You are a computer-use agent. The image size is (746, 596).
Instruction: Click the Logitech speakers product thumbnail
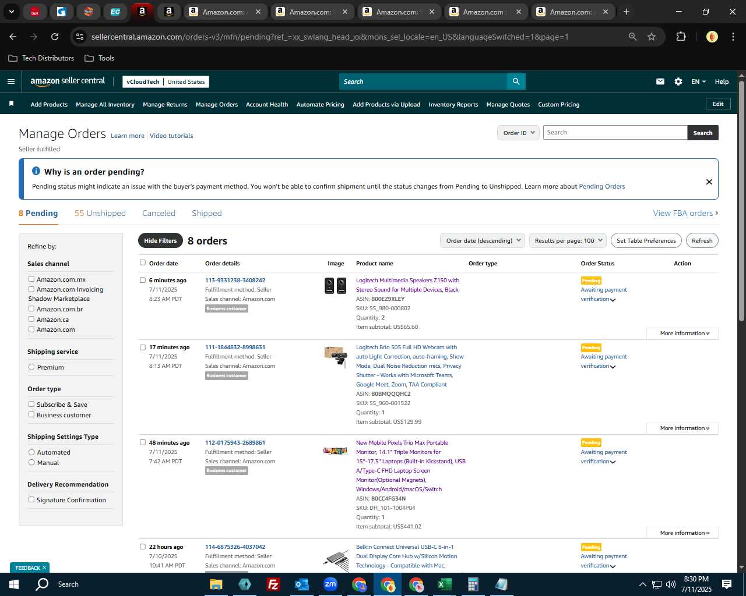[335, 285]
